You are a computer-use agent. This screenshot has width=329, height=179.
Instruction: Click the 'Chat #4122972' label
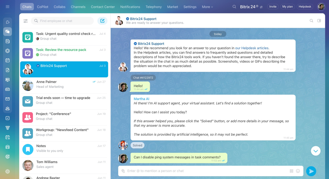click(x=143, y=78)
